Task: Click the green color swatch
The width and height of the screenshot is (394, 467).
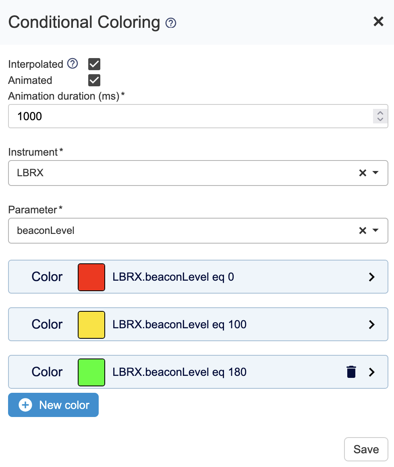Action: click(x=91, y=372)
